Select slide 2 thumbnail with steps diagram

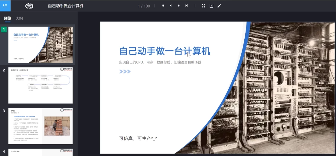[40, 86]
